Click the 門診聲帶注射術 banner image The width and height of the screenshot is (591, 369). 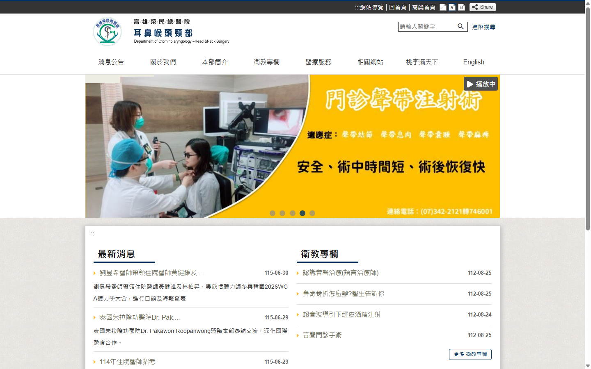tap(293, 146)
